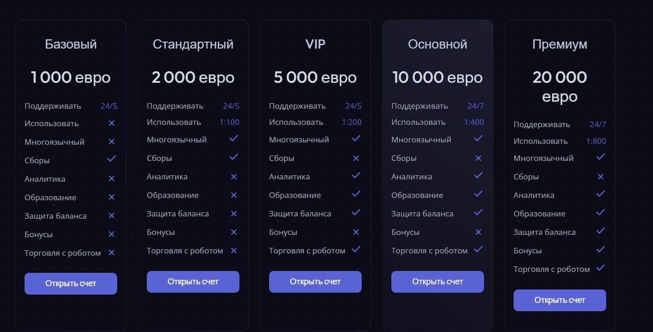Click the checkmark beside Защита баланса in Основной plan

tap(478, 212)
